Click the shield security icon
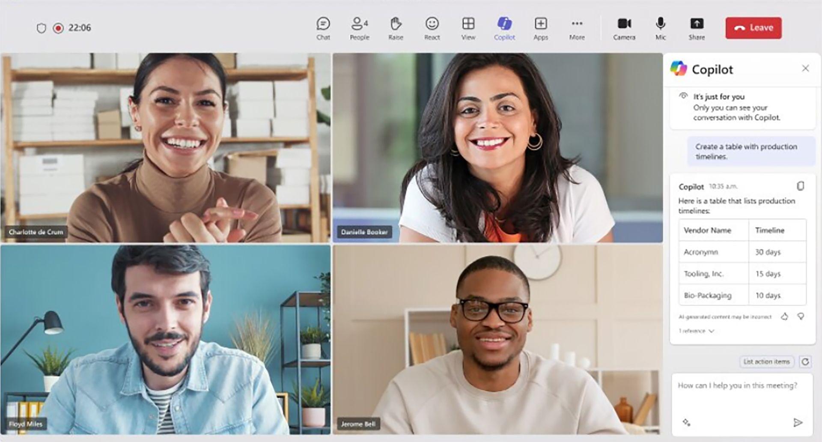 41,28
